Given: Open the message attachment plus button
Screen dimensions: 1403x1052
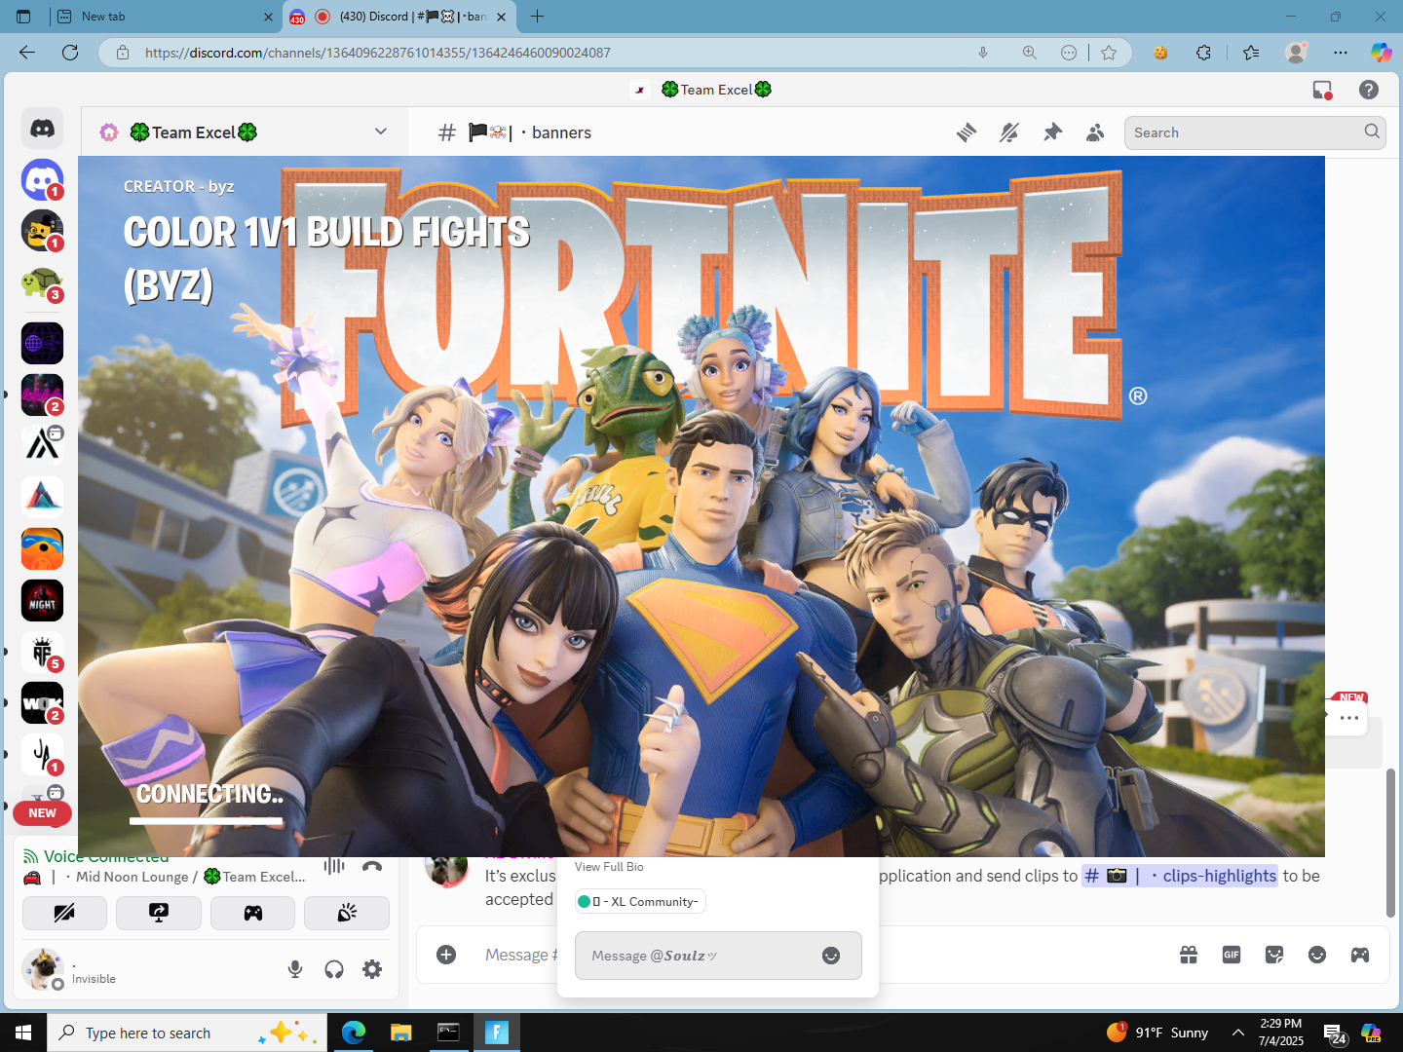Looking at the screenshot, I should tap(446, 955).
